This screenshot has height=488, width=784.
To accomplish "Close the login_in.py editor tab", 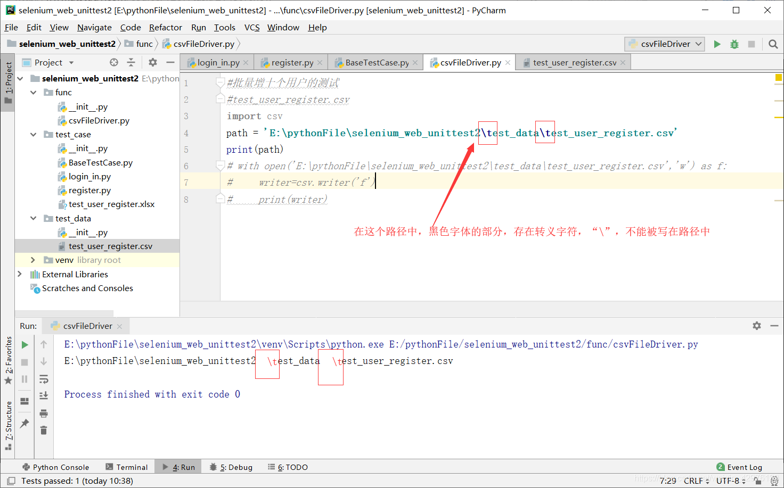I will 246,63.
